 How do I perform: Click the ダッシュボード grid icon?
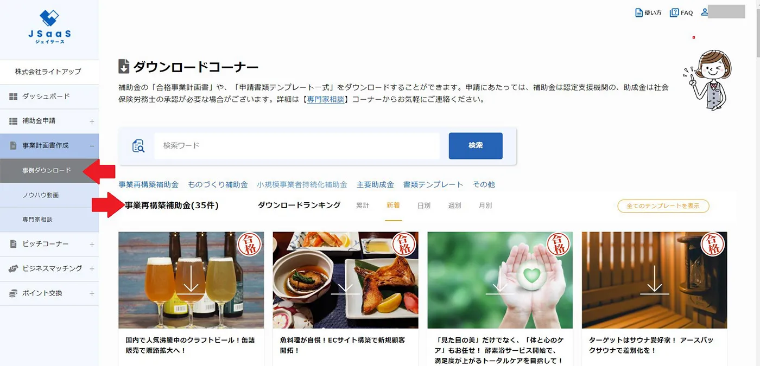14,97
